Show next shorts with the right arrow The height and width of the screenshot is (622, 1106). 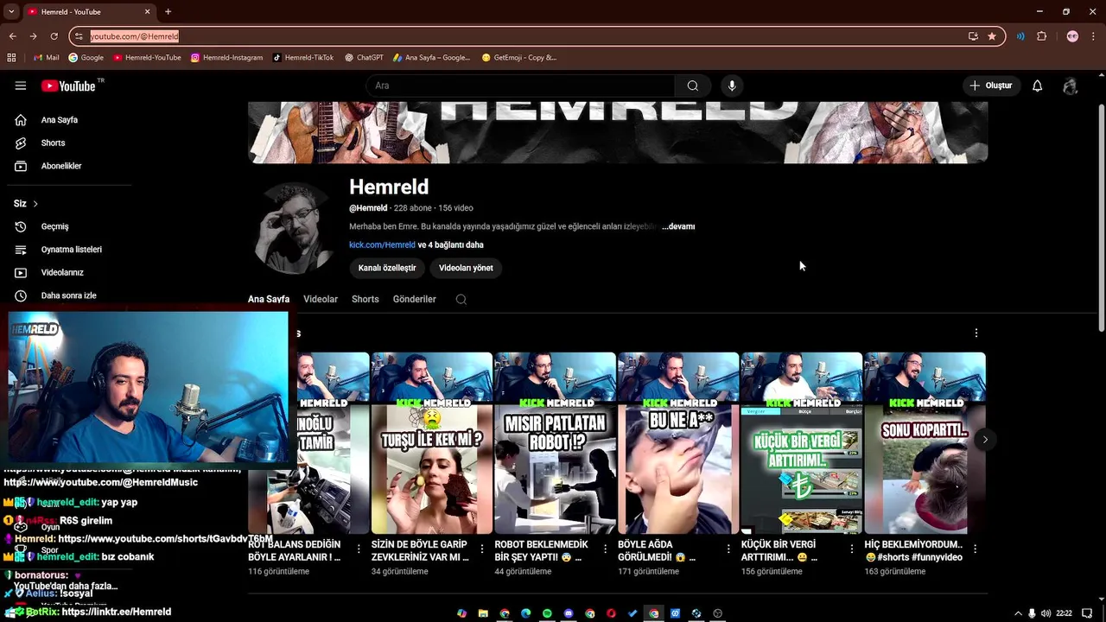985,440
